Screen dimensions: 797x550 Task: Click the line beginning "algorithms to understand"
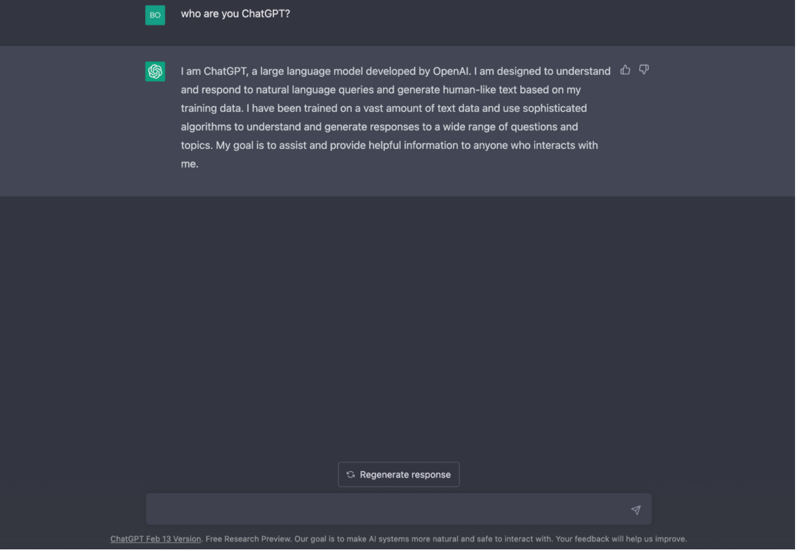click(380, 127)
